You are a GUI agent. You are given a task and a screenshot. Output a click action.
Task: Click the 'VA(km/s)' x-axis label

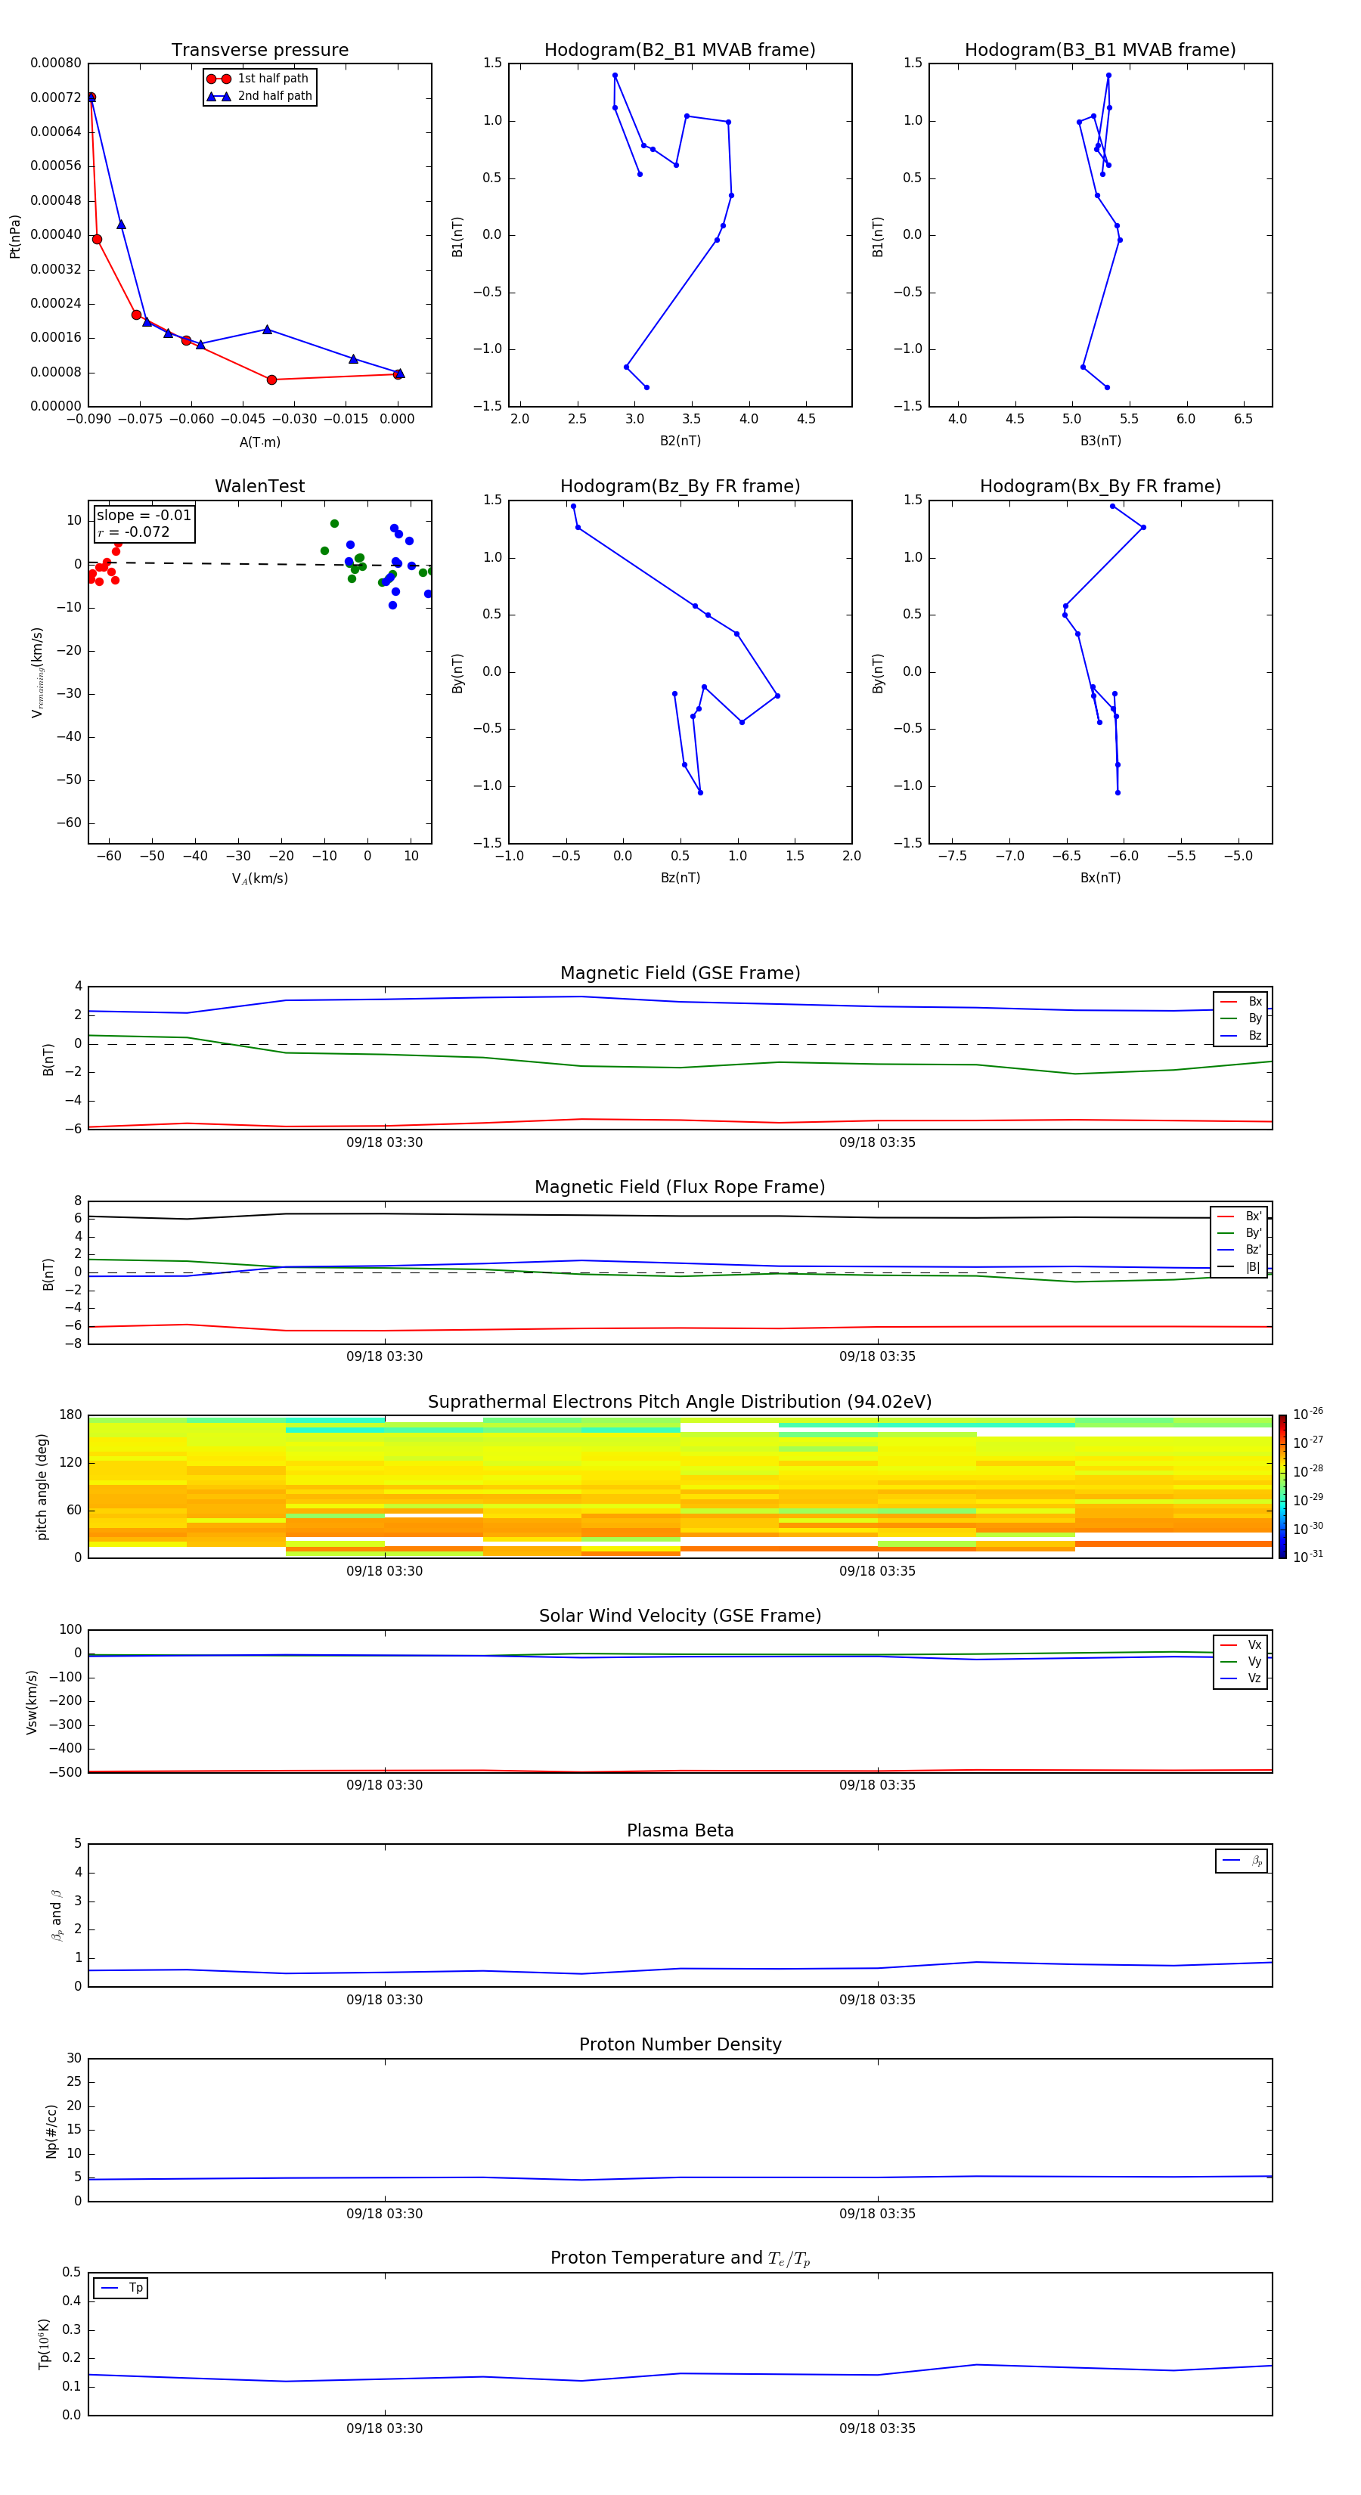[x=259, y=879]
